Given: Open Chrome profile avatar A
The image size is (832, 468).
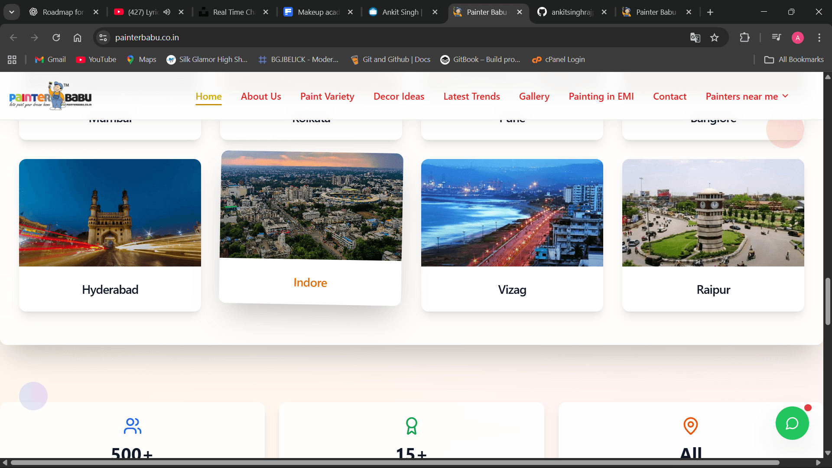Looking at the screenshot, I should coord(797,38).
